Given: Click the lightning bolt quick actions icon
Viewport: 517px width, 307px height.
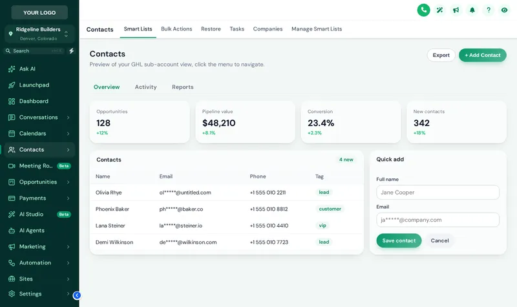Looking at the screenshot, I should (72, 51).
